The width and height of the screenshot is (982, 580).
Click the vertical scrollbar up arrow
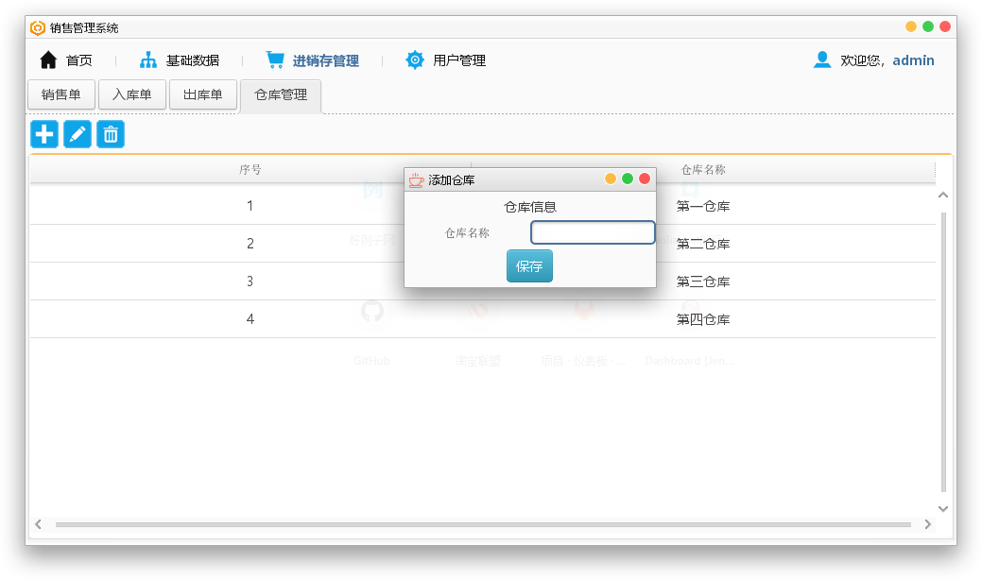943,196
